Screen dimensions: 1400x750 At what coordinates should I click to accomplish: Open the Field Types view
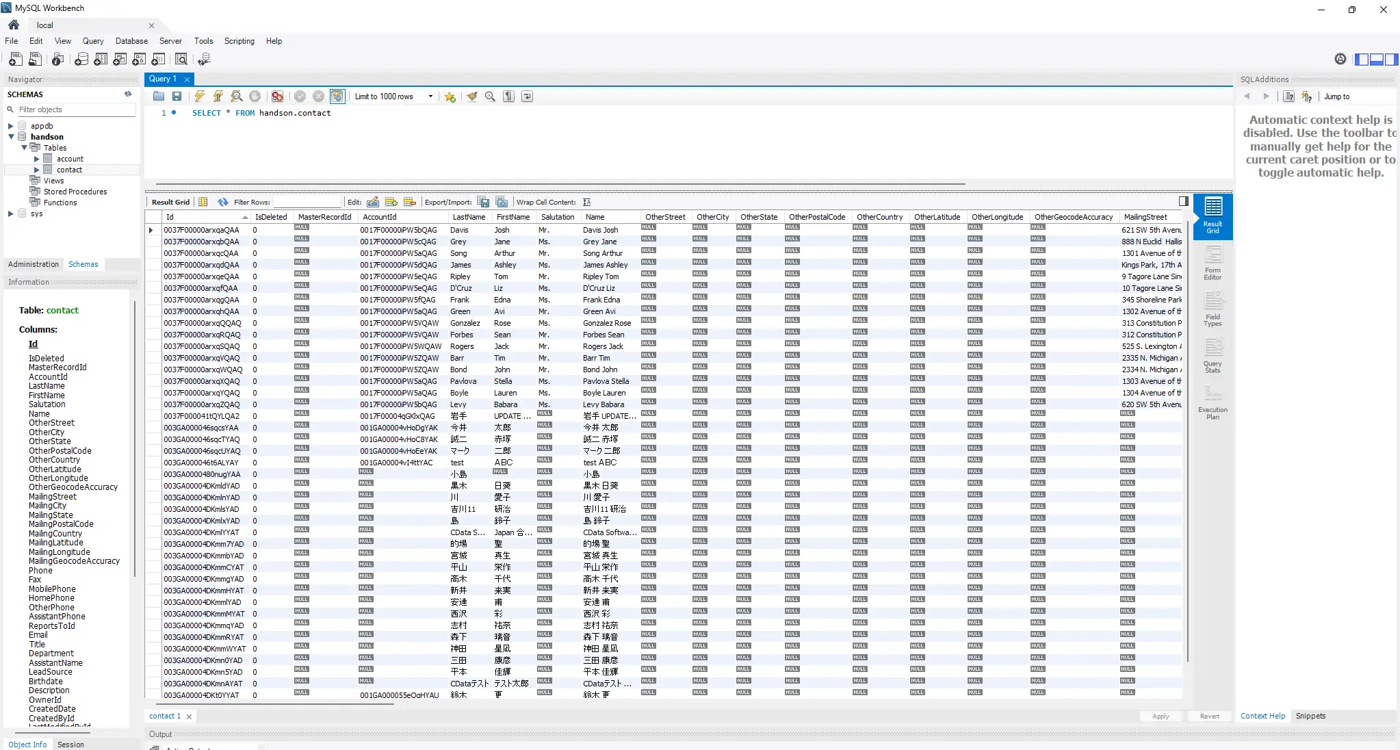point(1213,309)
